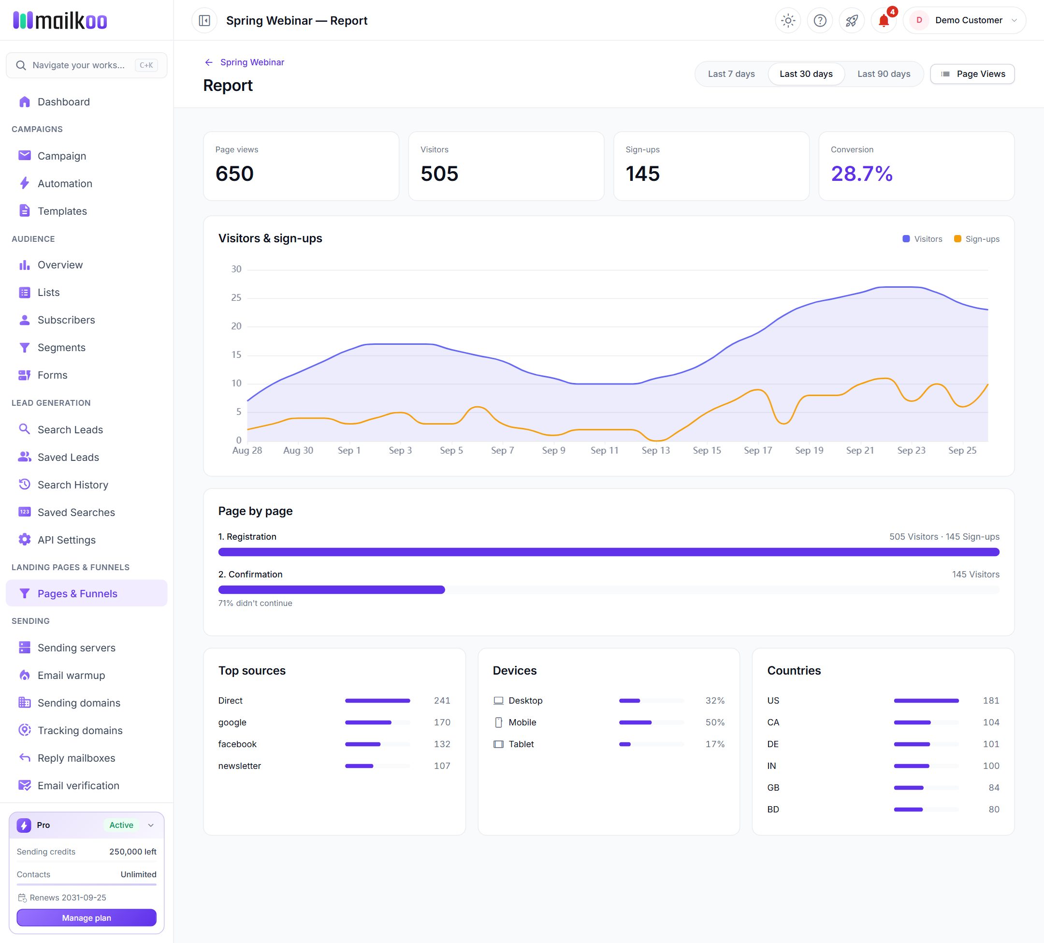Select the Last 7 days range

coord(731,74)
